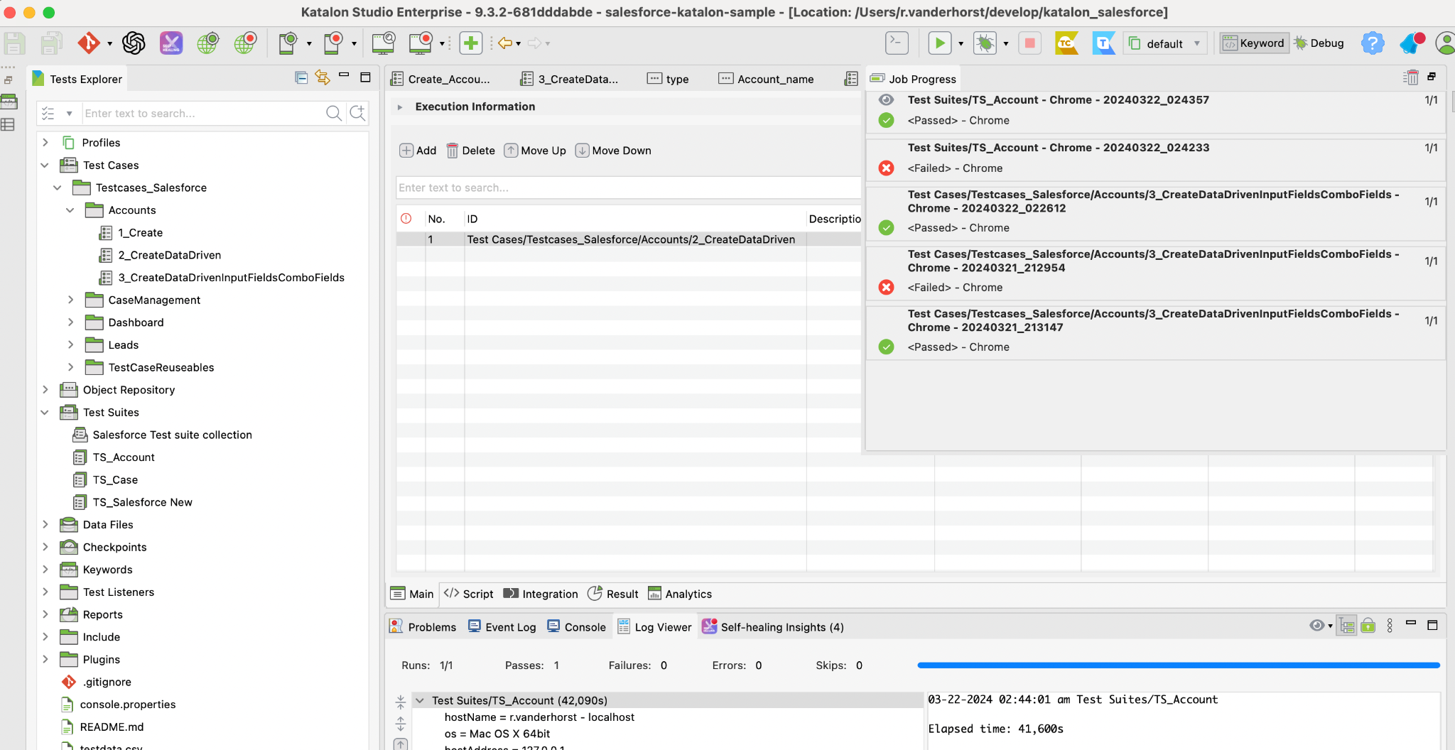This screenshot has width=1455, height=750.
Task: Start debug run with bug icon
Action: 985,43
